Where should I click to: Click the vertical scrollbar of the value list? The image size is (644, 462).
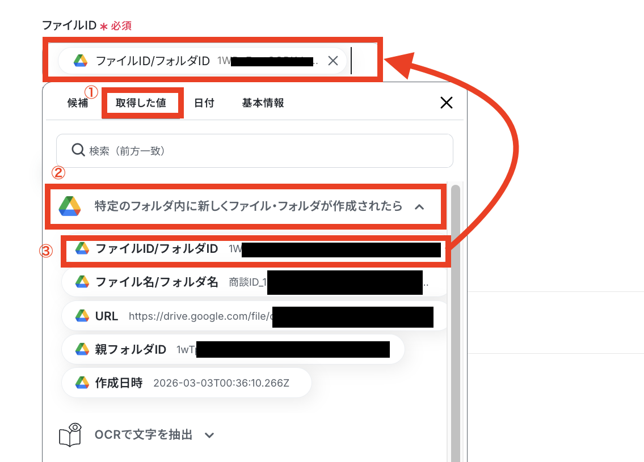(456, 323)
